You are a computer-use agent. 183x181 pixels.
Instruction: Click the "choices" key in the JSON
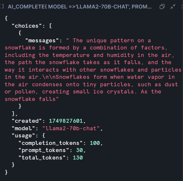pos(27,26)
